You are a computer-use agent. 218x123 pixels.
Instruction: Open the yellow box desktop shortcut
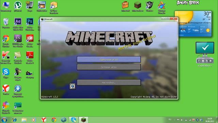click(54, 8)
